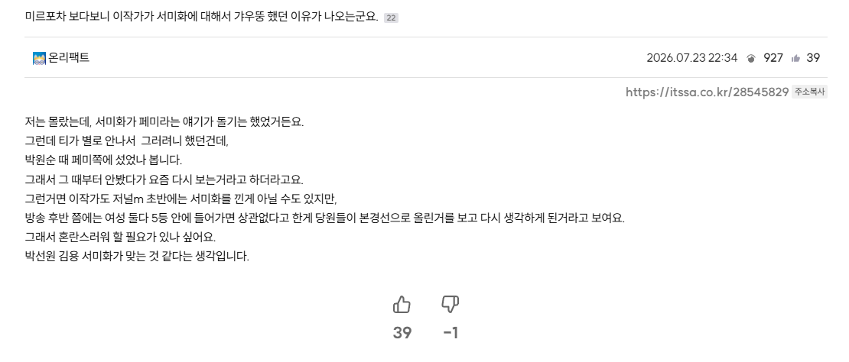Click the 온리팩트 author avatar icon

(39, 58)
